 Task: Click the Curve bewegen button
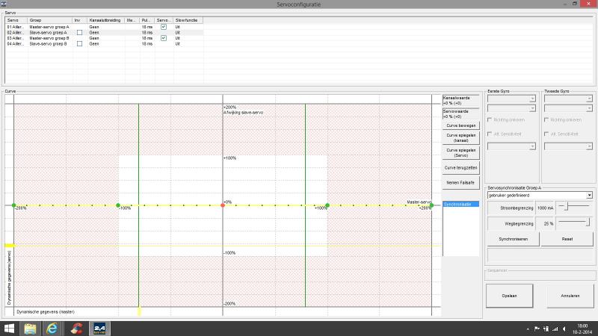click(x=460, y=125)
